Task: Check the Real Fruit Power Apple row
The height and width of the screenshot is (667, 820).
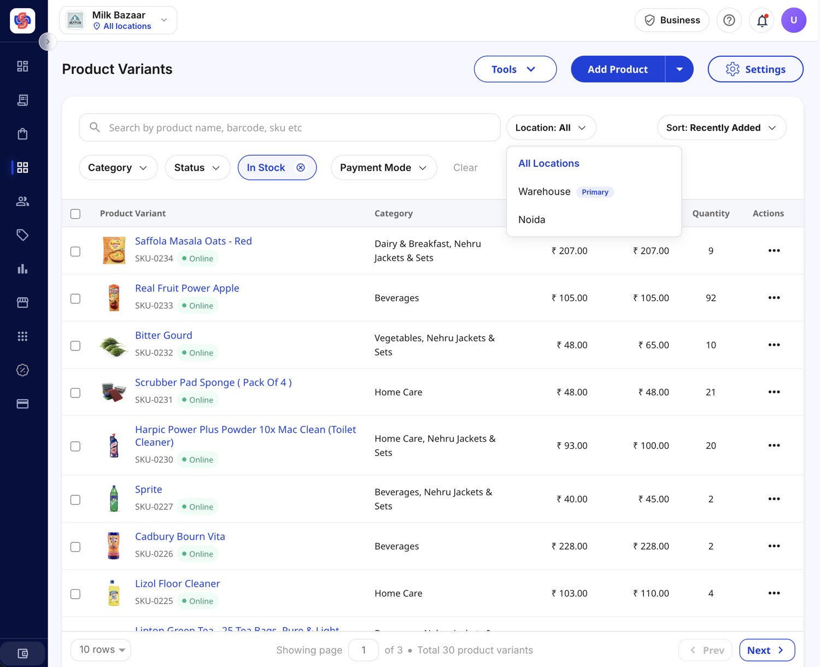Action: [x=75, y=299]
